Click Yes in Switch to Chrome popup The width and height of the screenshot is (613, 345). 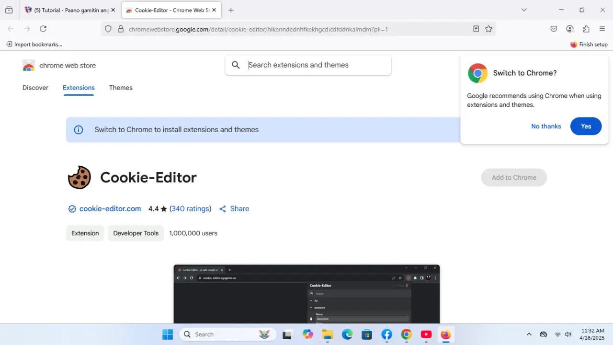[x=586, y=126]
